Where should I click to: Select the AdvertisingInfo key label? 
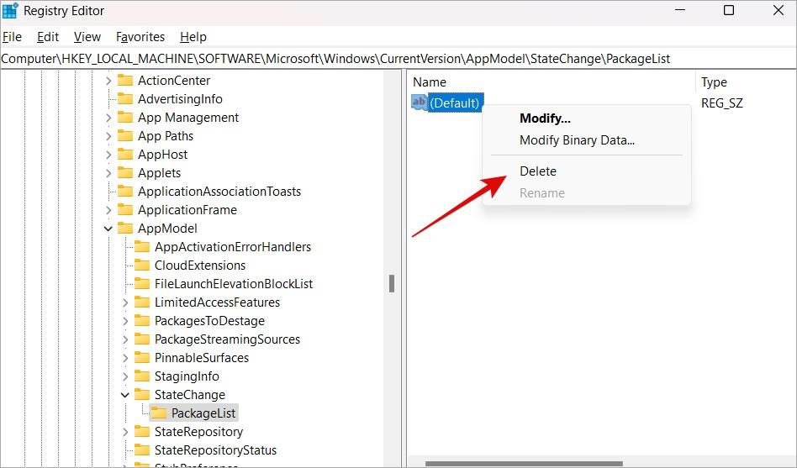[x=180, y=99]
